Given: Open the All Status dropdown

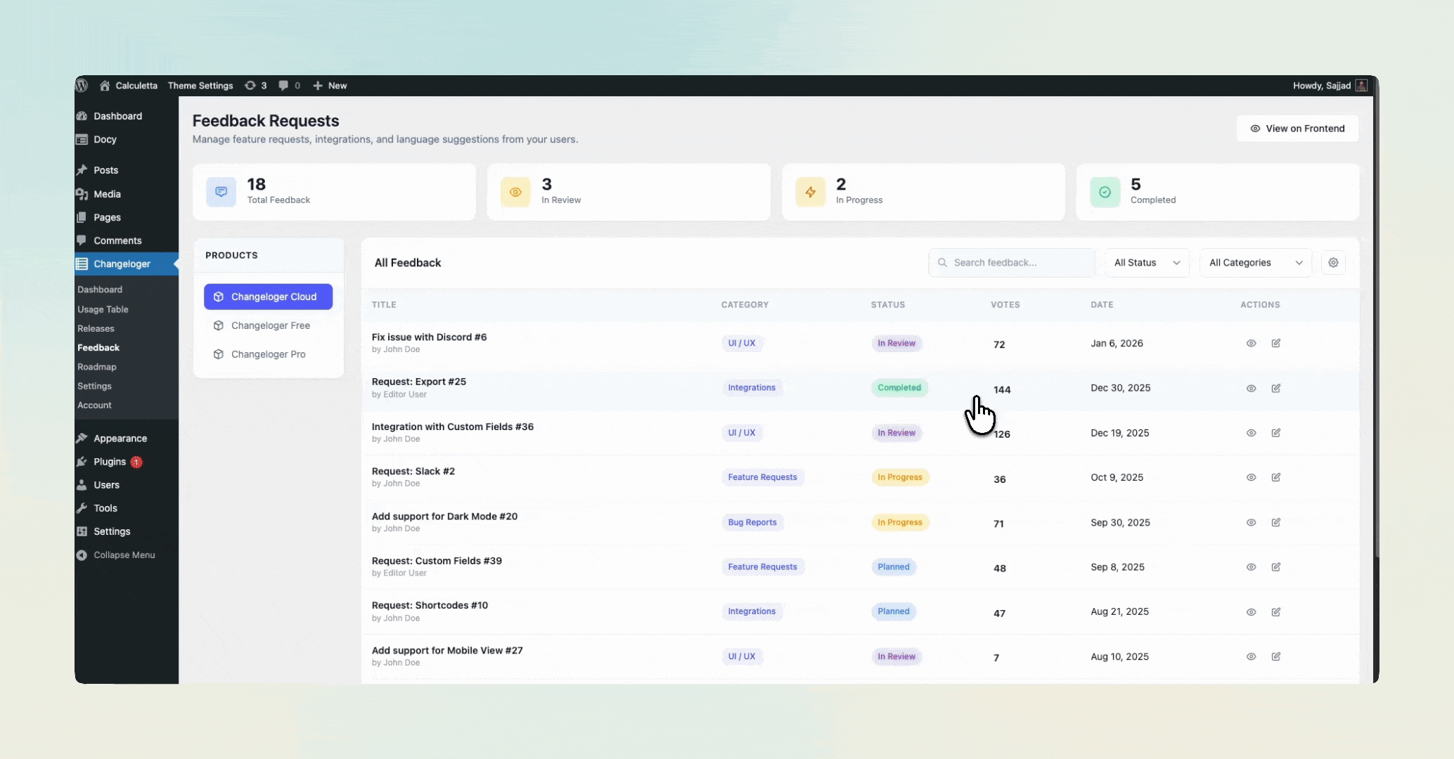Looking at the screenshot, I should coord(1146,262).
